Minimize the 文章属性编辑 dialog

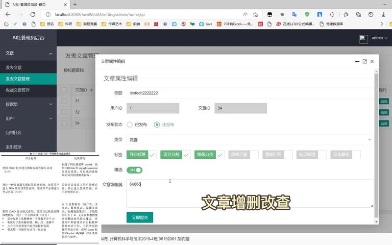(x=357, y=62)
